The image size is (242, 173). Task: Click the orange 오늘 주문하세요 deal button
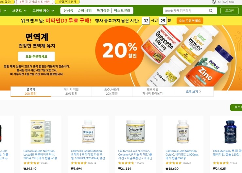[190, 21]
